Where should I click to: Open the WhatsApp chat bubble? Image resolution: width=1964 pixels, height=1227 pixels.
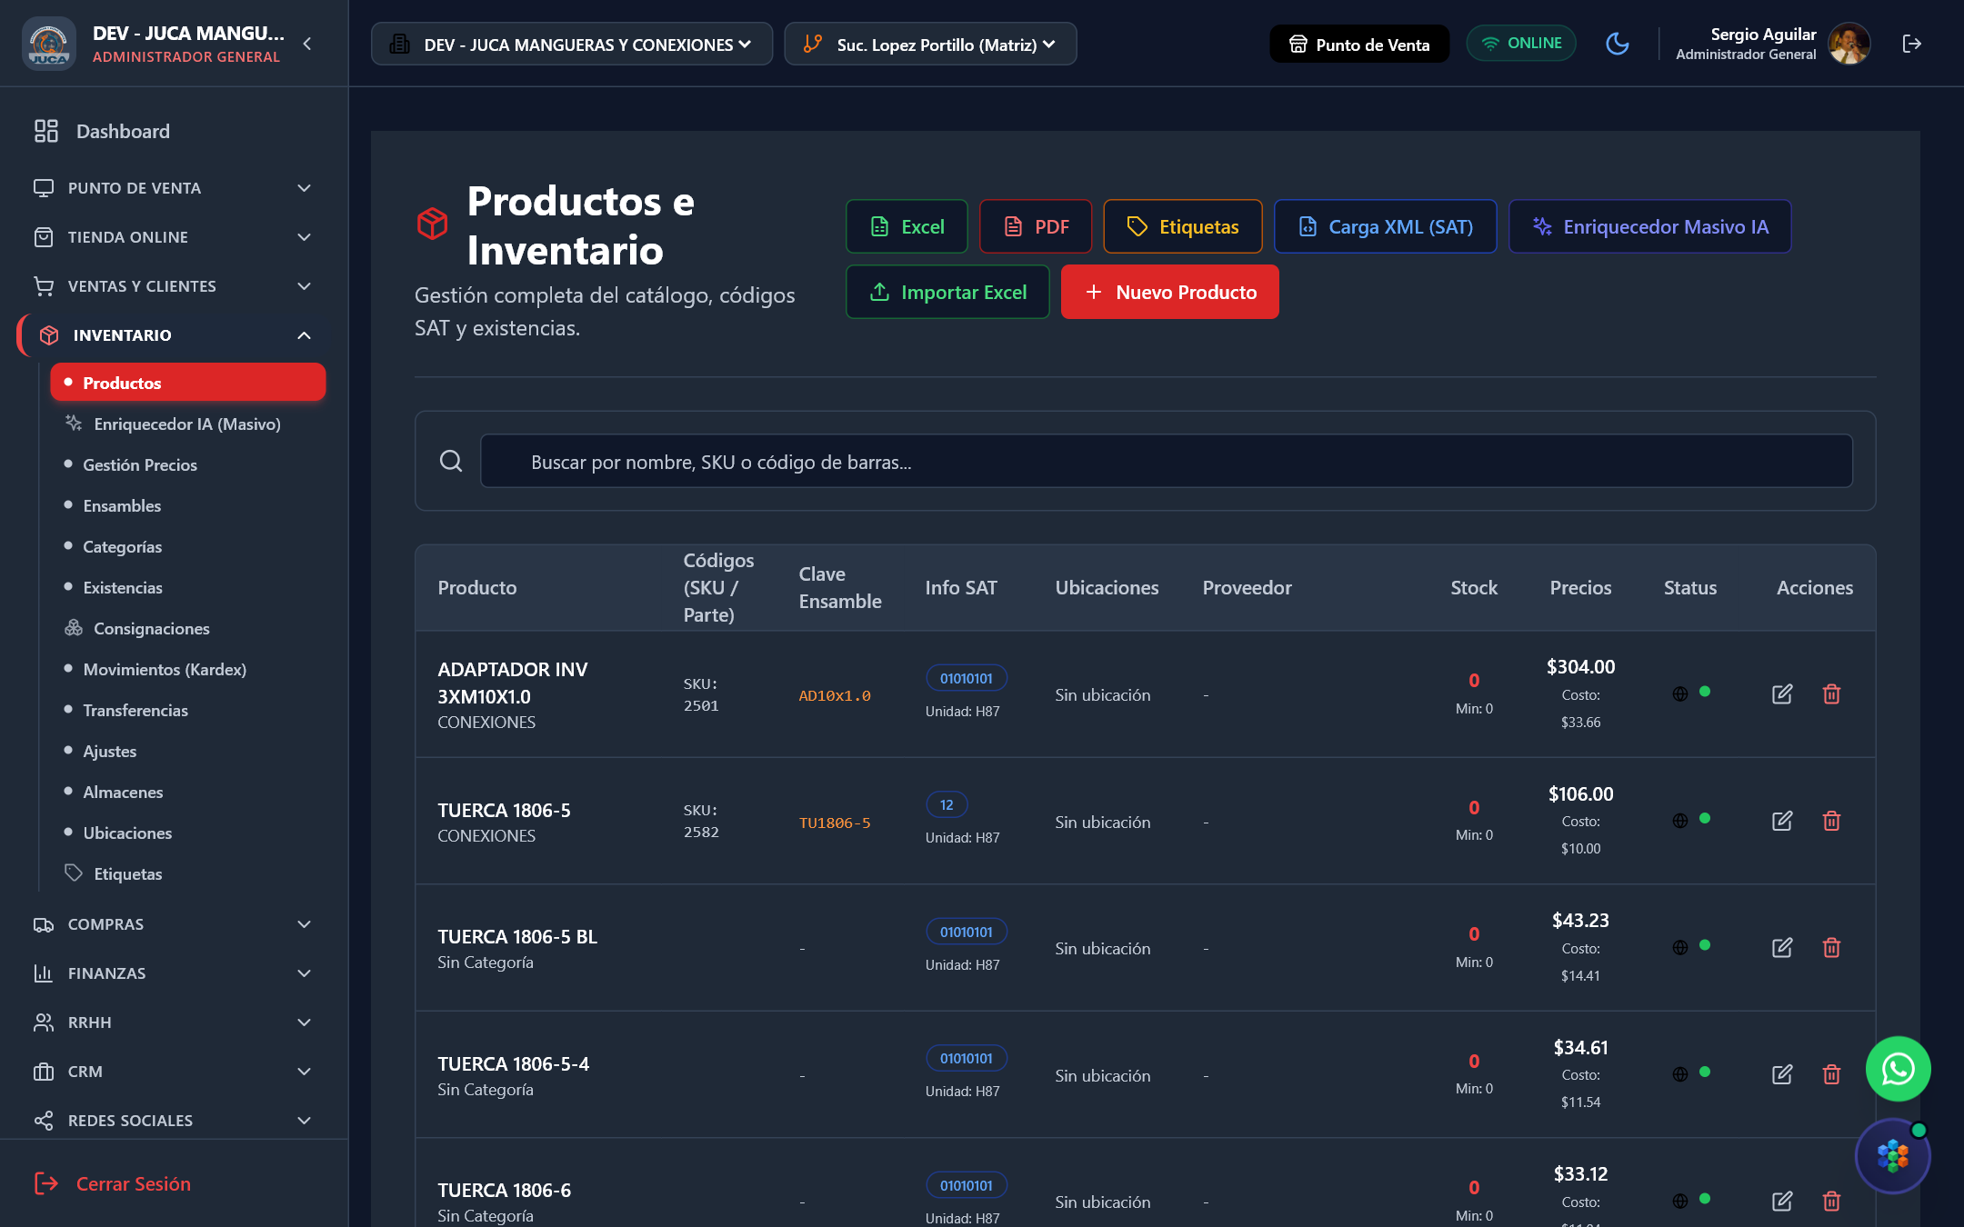[1898, 1069]
